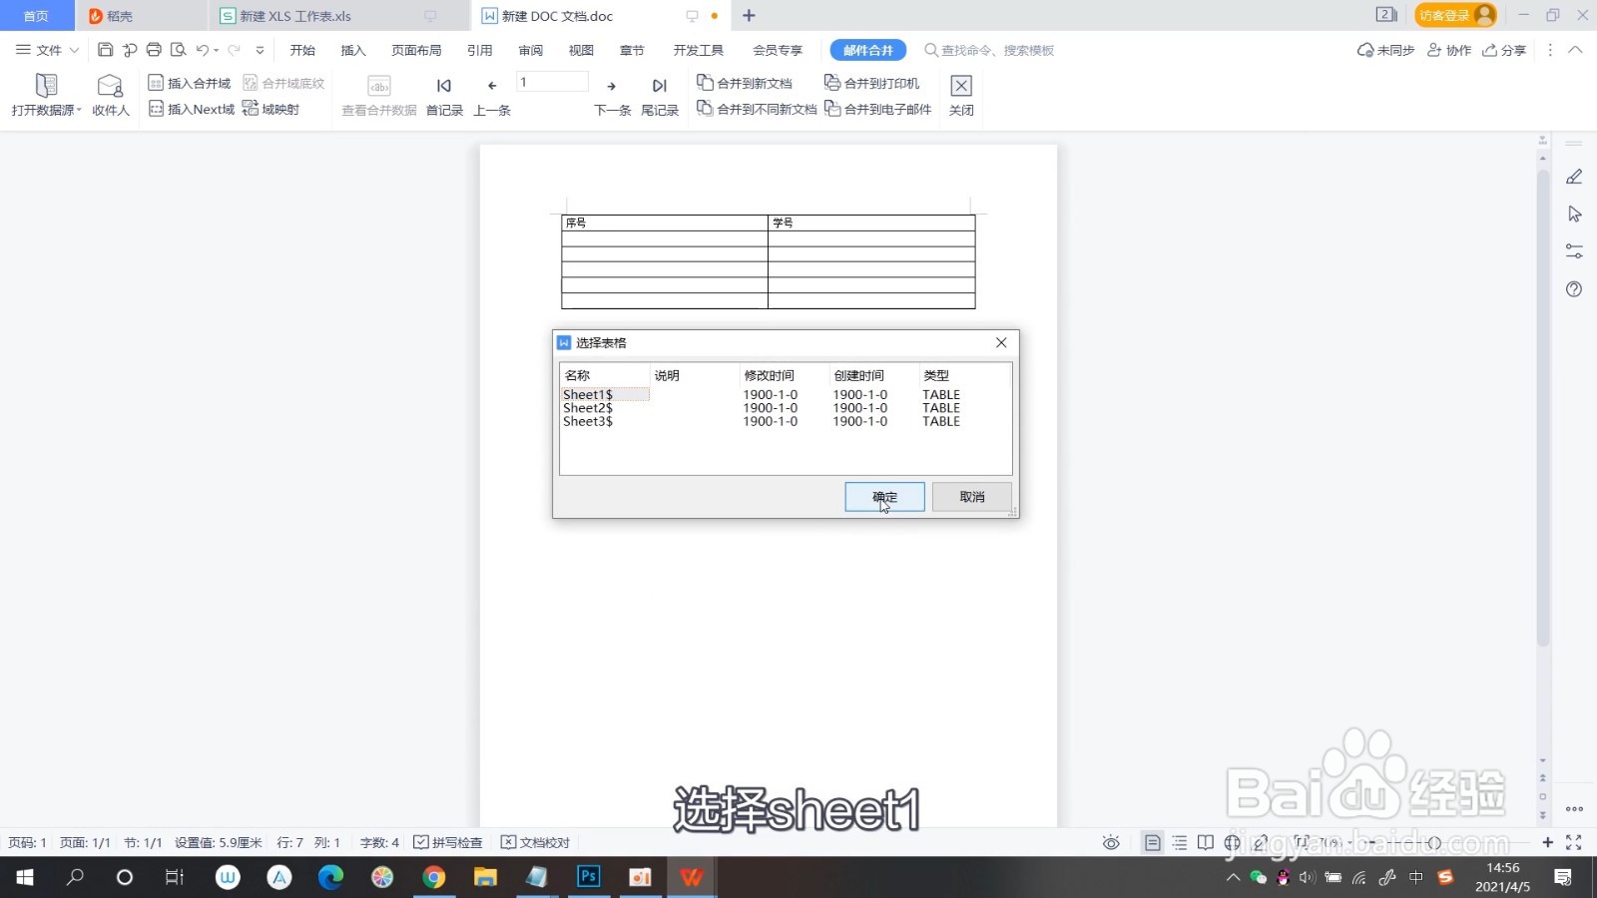Click the 分享 share button
Viewport: 1597px width, 898px height.
[1504, 50]
